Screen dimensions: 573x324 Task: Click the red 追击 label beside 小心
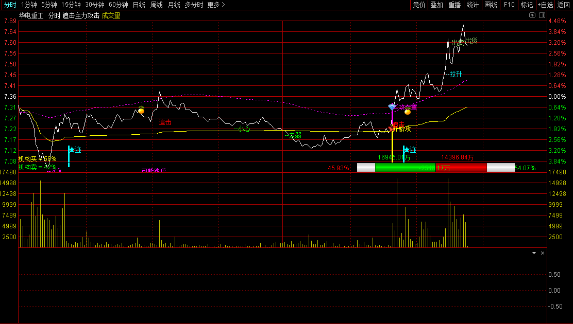[x=165, y=122]
